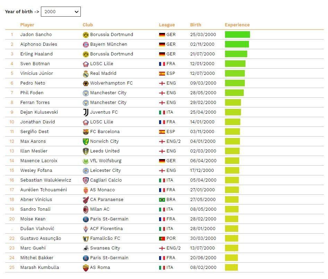Screen dimensions: 328x279
Task: Click the Bayern München crest icon
Action: [x=86, y=45]
